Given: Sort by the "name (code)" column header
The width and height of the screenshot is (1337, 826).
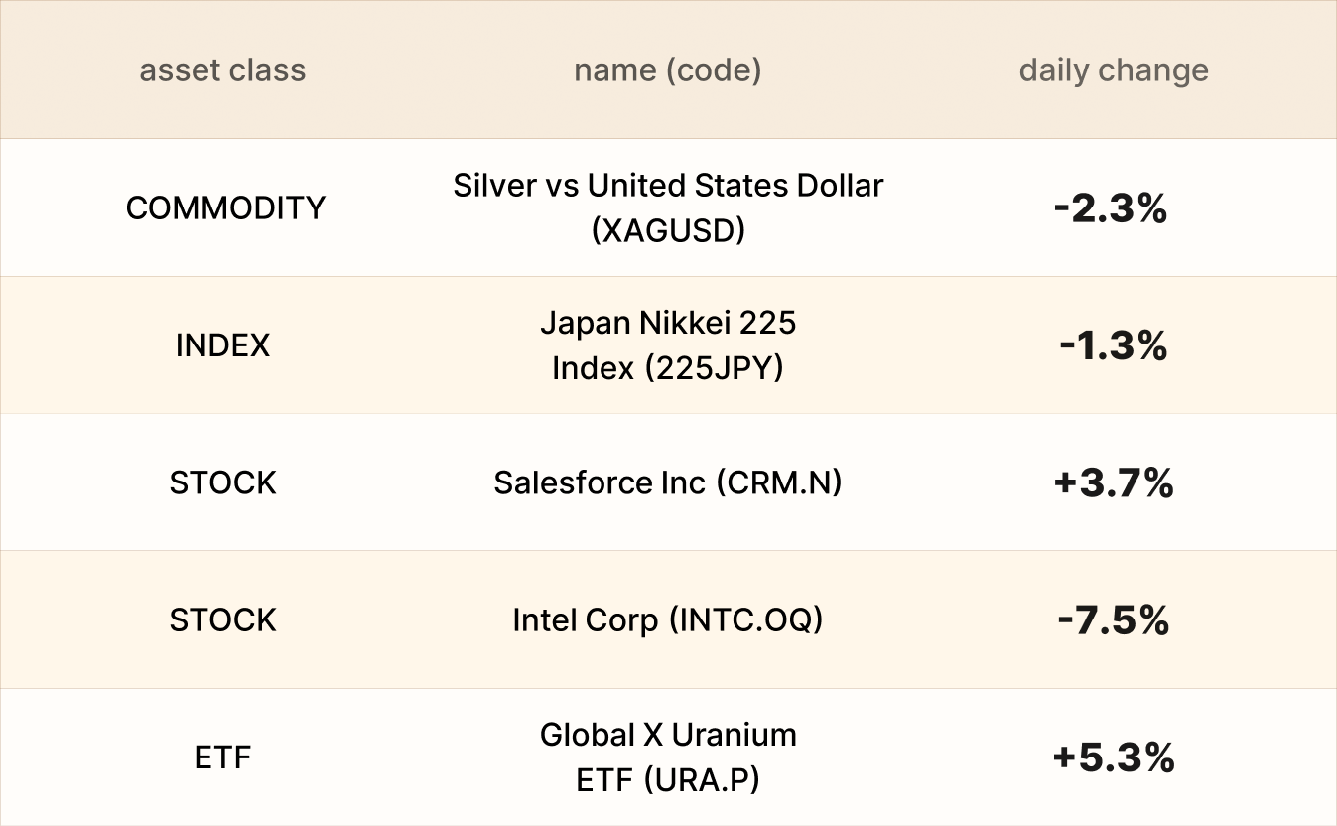Looking at the screenshot, I should click(667, 70).
